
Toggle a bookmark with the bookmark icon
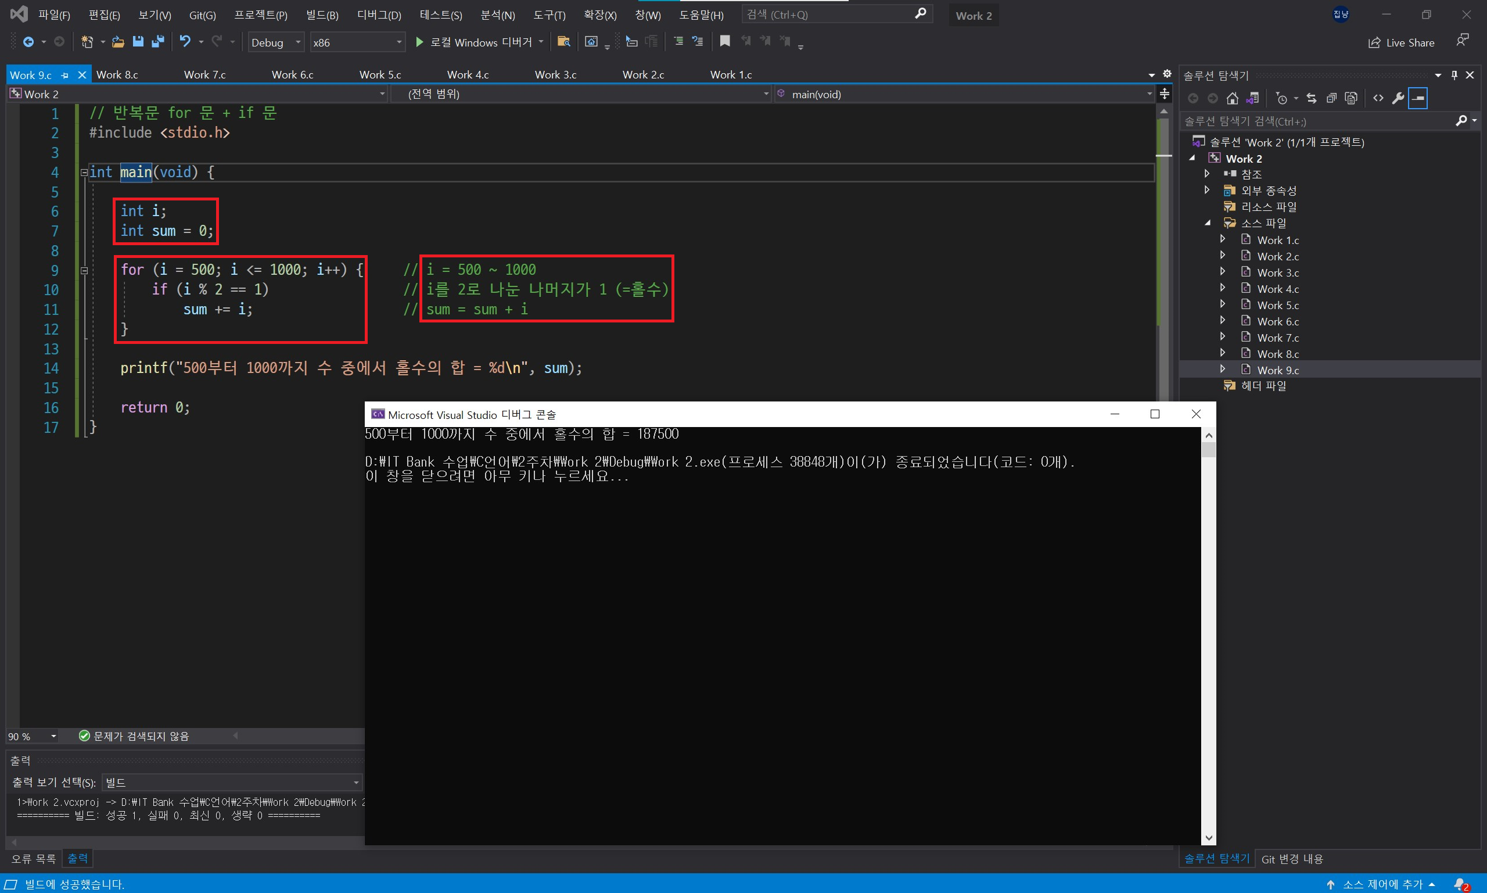click(725, 41)
